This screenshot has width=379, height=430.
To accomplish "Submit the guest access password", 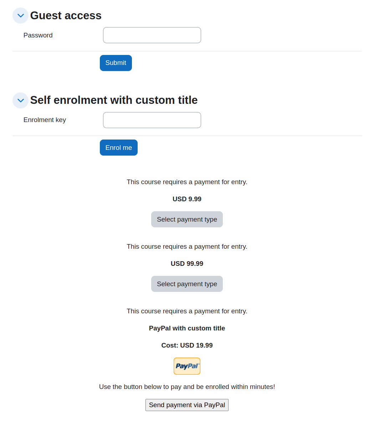I will (116, 63).
